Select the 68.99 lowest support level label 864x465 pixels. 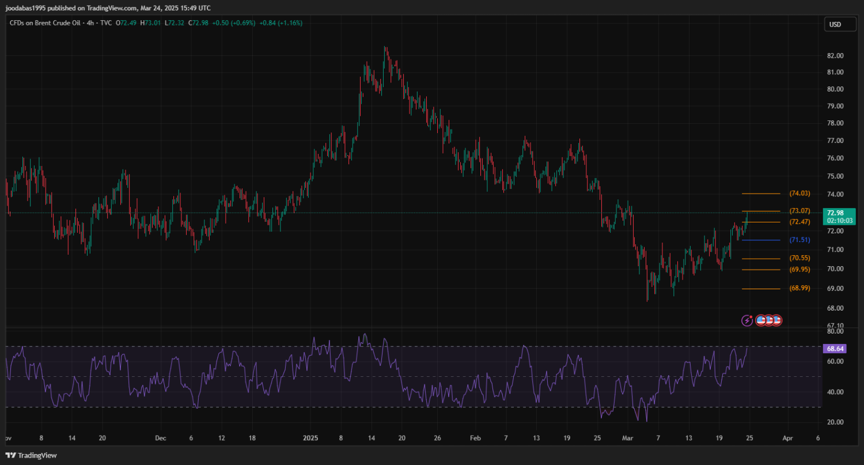pyautogui.click(x=799, y=288)
